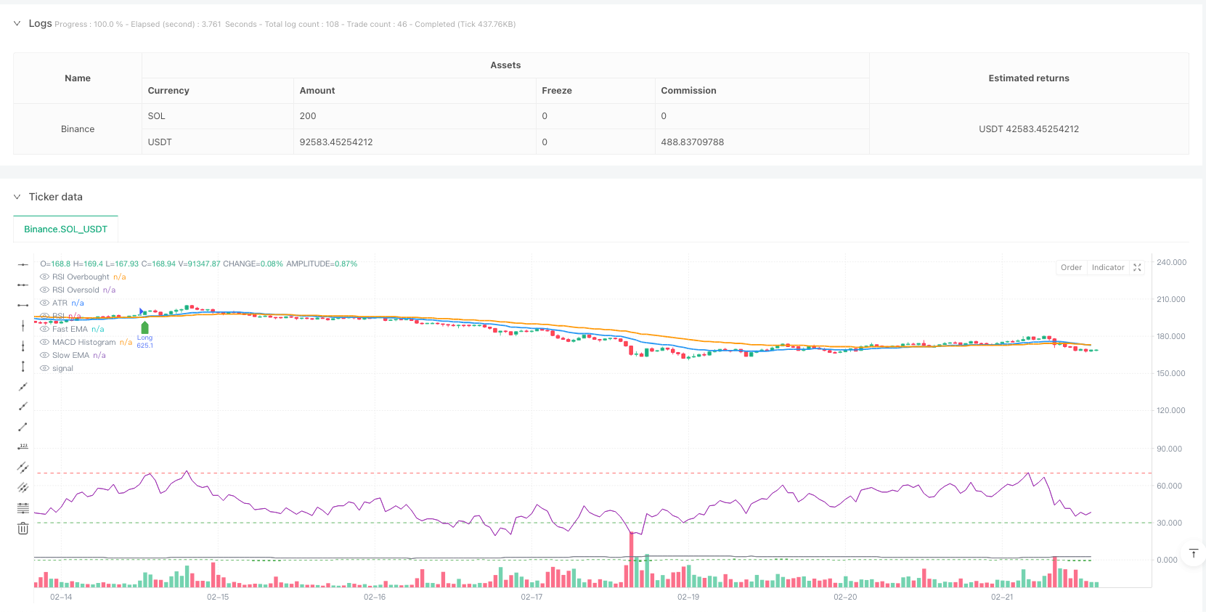Screen dimensions: 1206x612
Task: Toggle visibility of MACD Histogram
Action: 45,343
